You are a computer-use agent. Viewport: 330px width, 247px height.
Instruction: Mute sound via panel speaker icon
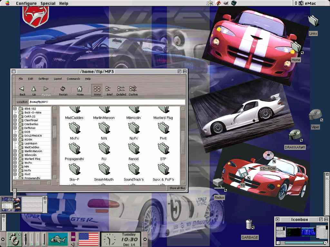click(x=73, y=244)
